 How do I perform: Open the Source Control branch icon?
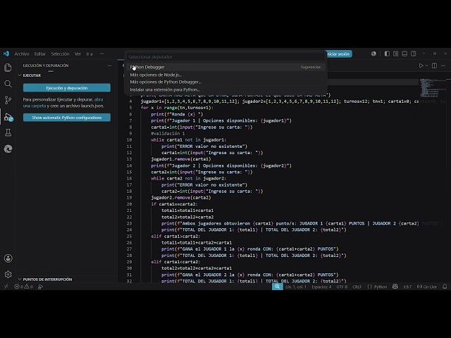8,100
